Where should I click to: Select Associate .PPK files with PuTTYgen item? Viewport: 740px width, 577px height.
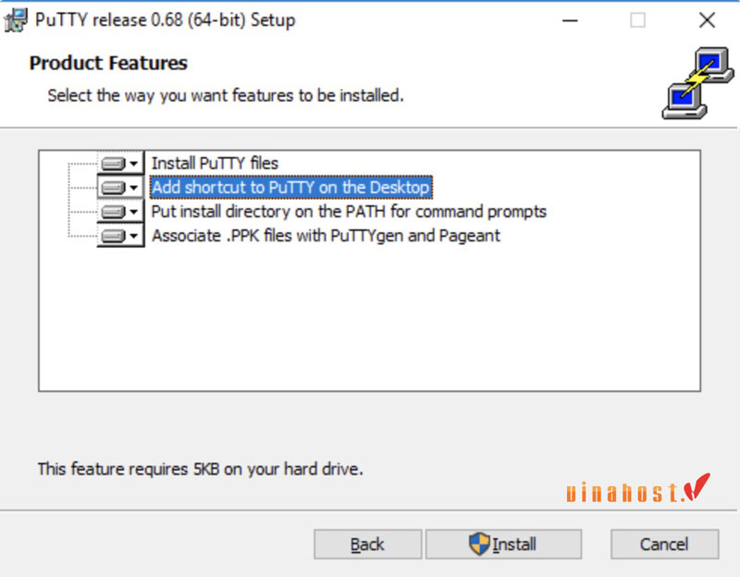coord(326,236)
